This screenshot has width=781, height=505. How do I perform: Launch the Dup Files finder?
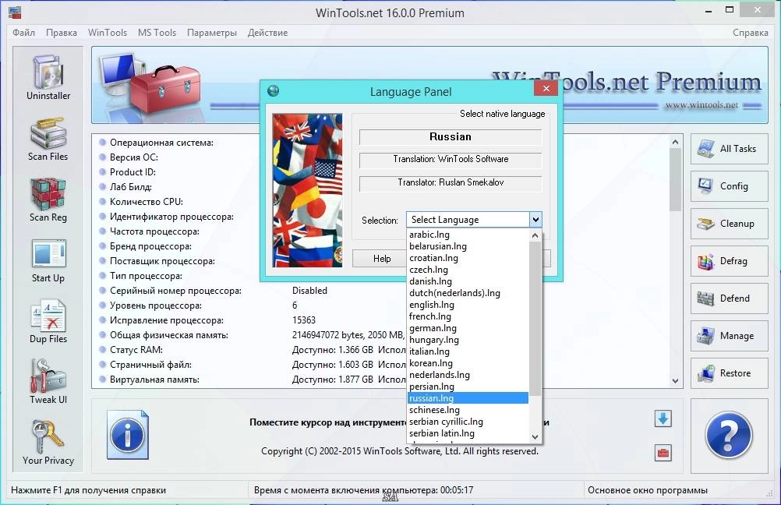tap(48, 322)
